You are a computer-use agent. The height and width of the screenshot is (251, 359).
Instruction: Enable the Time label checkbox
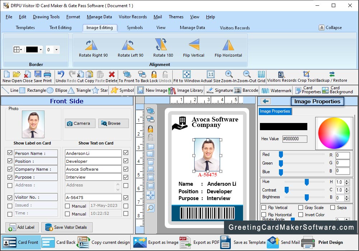[10, 214]
